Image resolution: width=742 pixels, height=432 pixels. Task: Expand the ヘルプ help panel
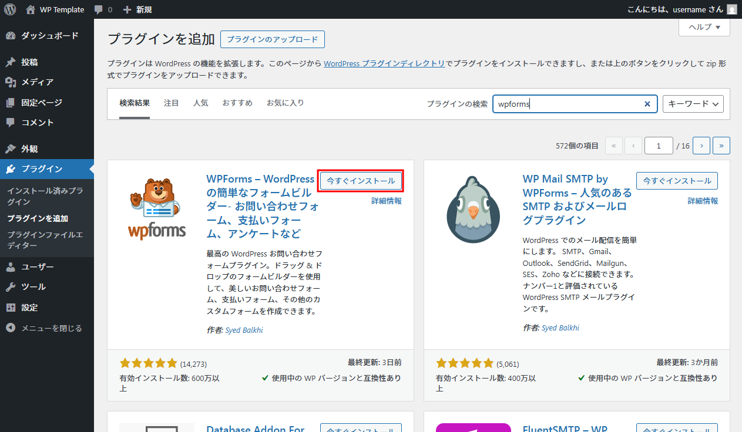click(x=704, y=27)
